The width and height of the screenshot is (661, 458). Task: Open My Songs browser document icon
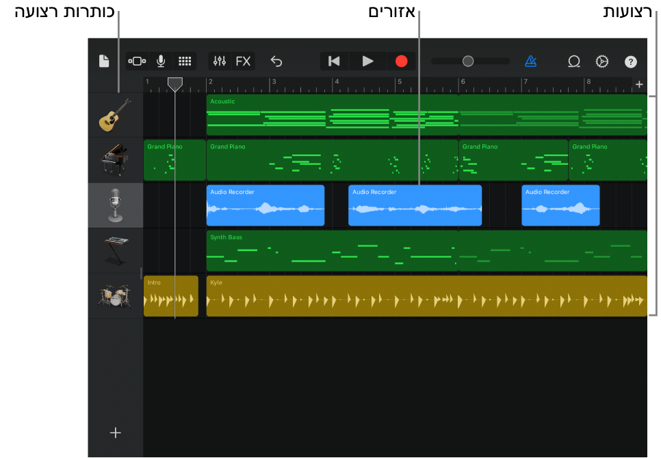pos(104,61)
